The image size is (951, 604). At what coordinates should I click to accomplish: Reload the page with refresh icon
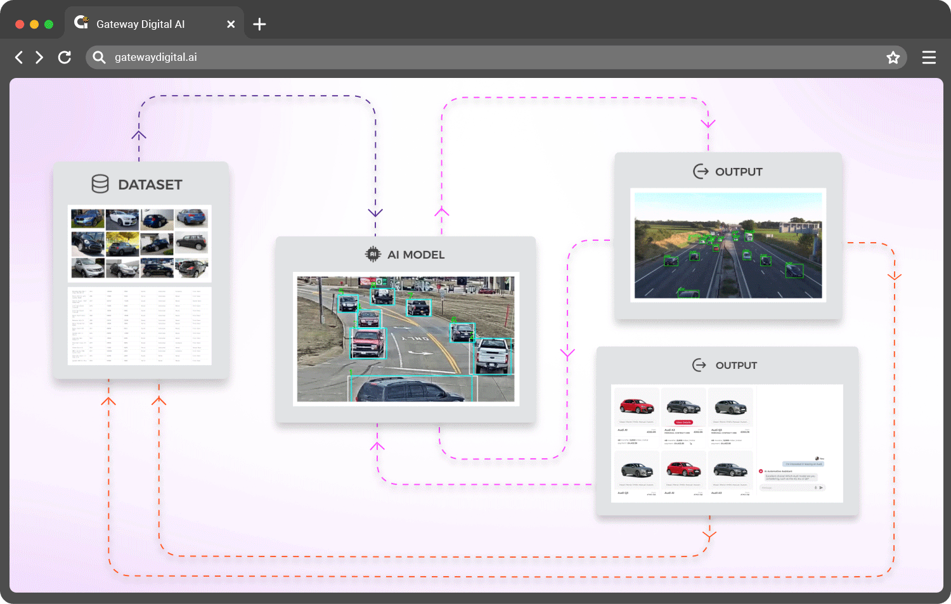click(x=64, y=58)
